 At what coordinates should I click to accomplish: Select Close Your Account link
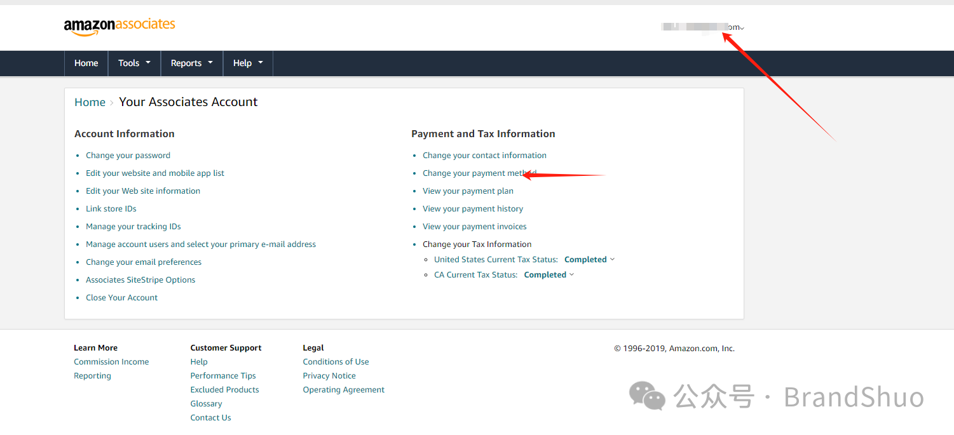pyautogui.click(x=121, y=298)
